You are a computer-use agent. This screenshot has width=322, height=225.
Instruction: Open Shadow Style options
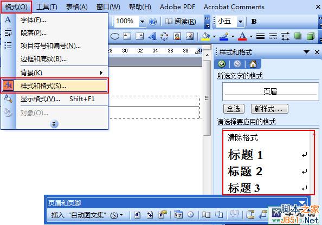298,36
